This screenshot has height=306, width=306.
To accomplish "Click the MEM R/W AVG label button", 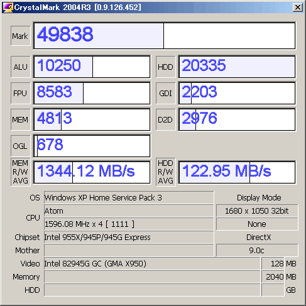I will click(x=20, y=172).
